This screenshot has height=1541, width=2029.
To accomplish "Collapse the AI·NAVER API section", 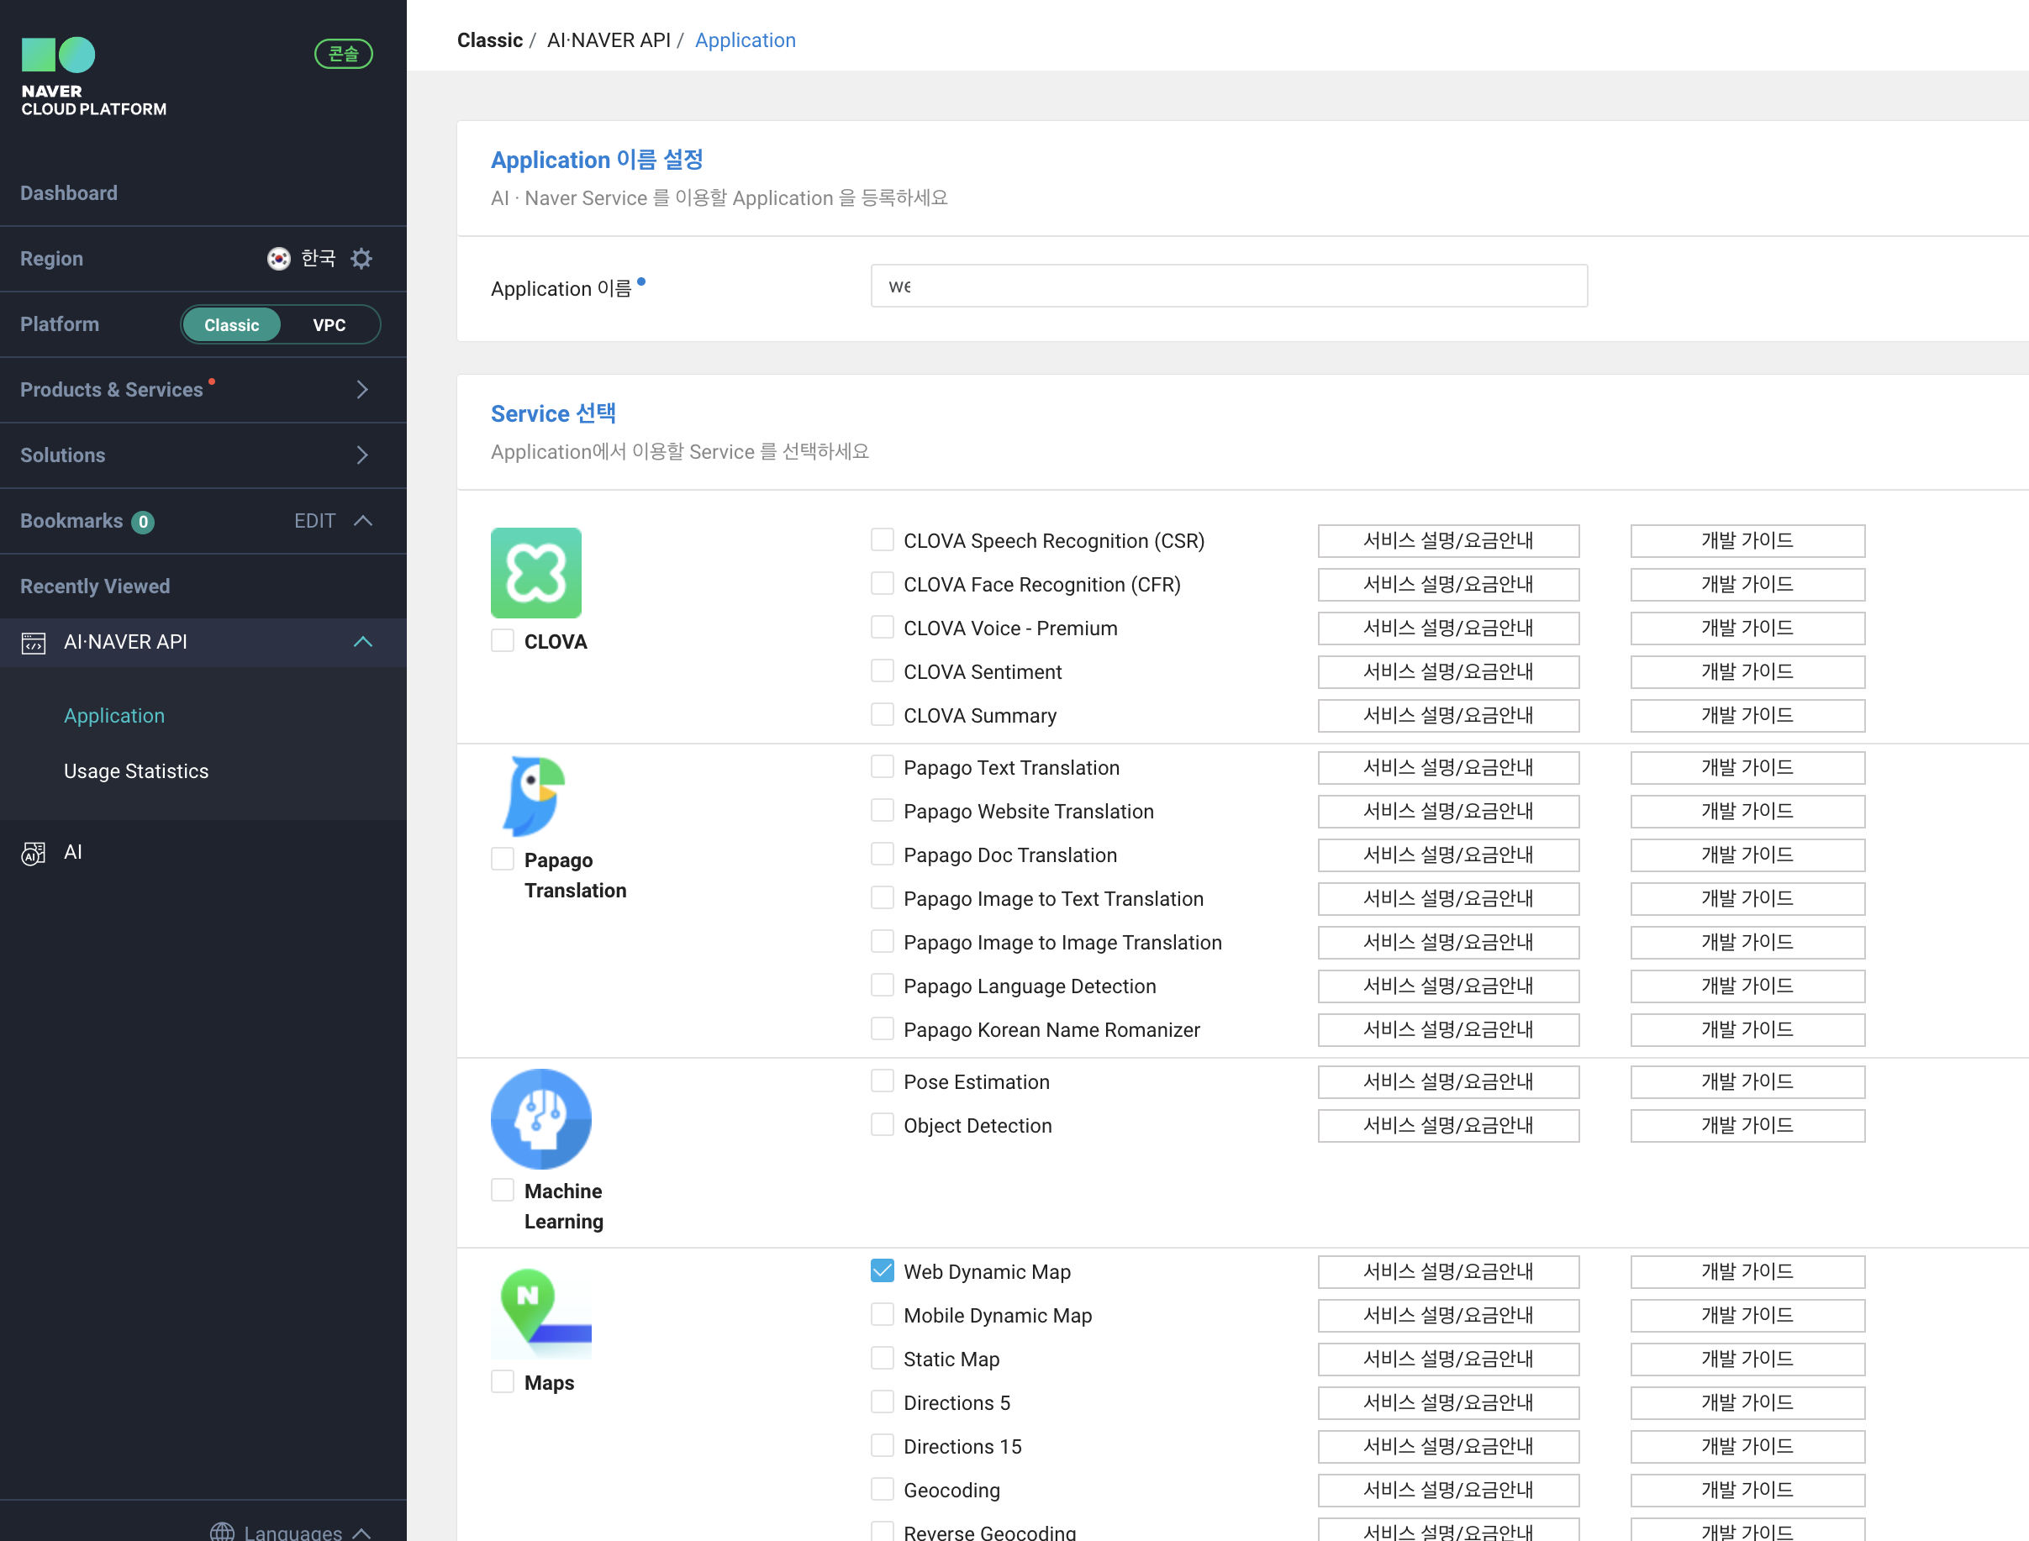I will [x=362, y=642].
